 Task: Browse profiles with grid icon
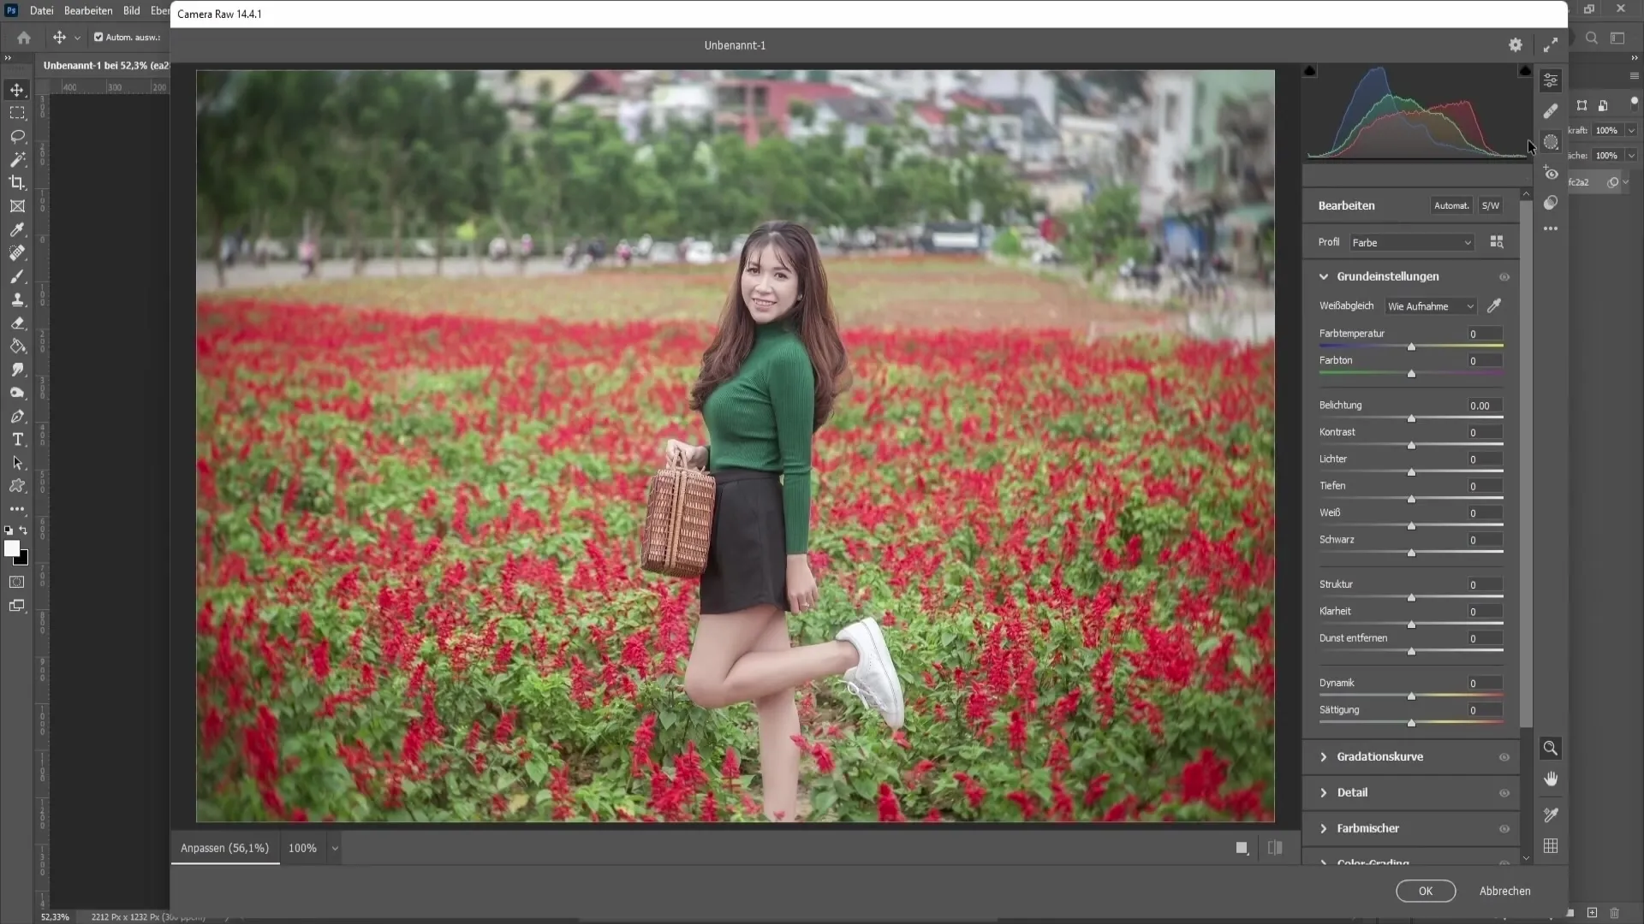[x=1497, y=242]
